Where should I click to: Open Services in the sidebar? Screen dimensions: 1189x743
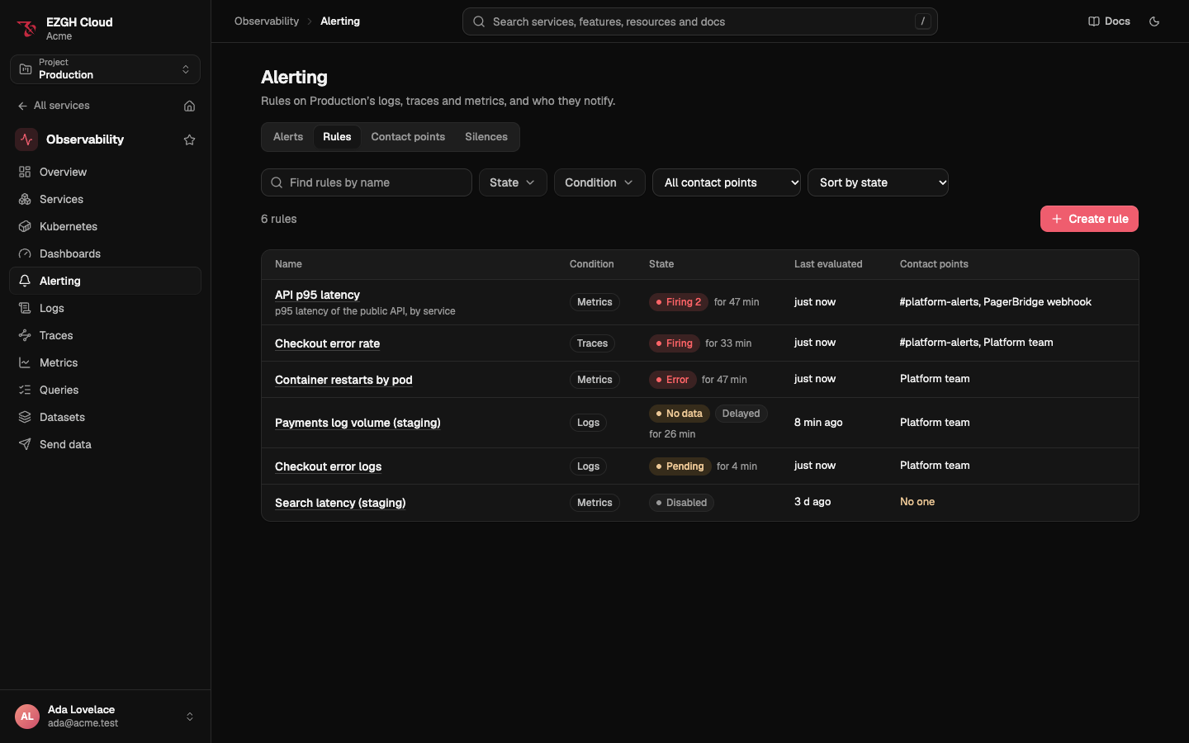coord(105,199)
